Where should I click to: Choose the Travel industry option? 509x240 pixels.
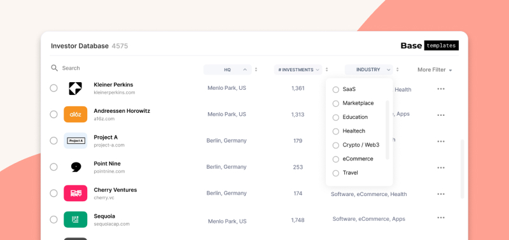[x=345, y=173]
